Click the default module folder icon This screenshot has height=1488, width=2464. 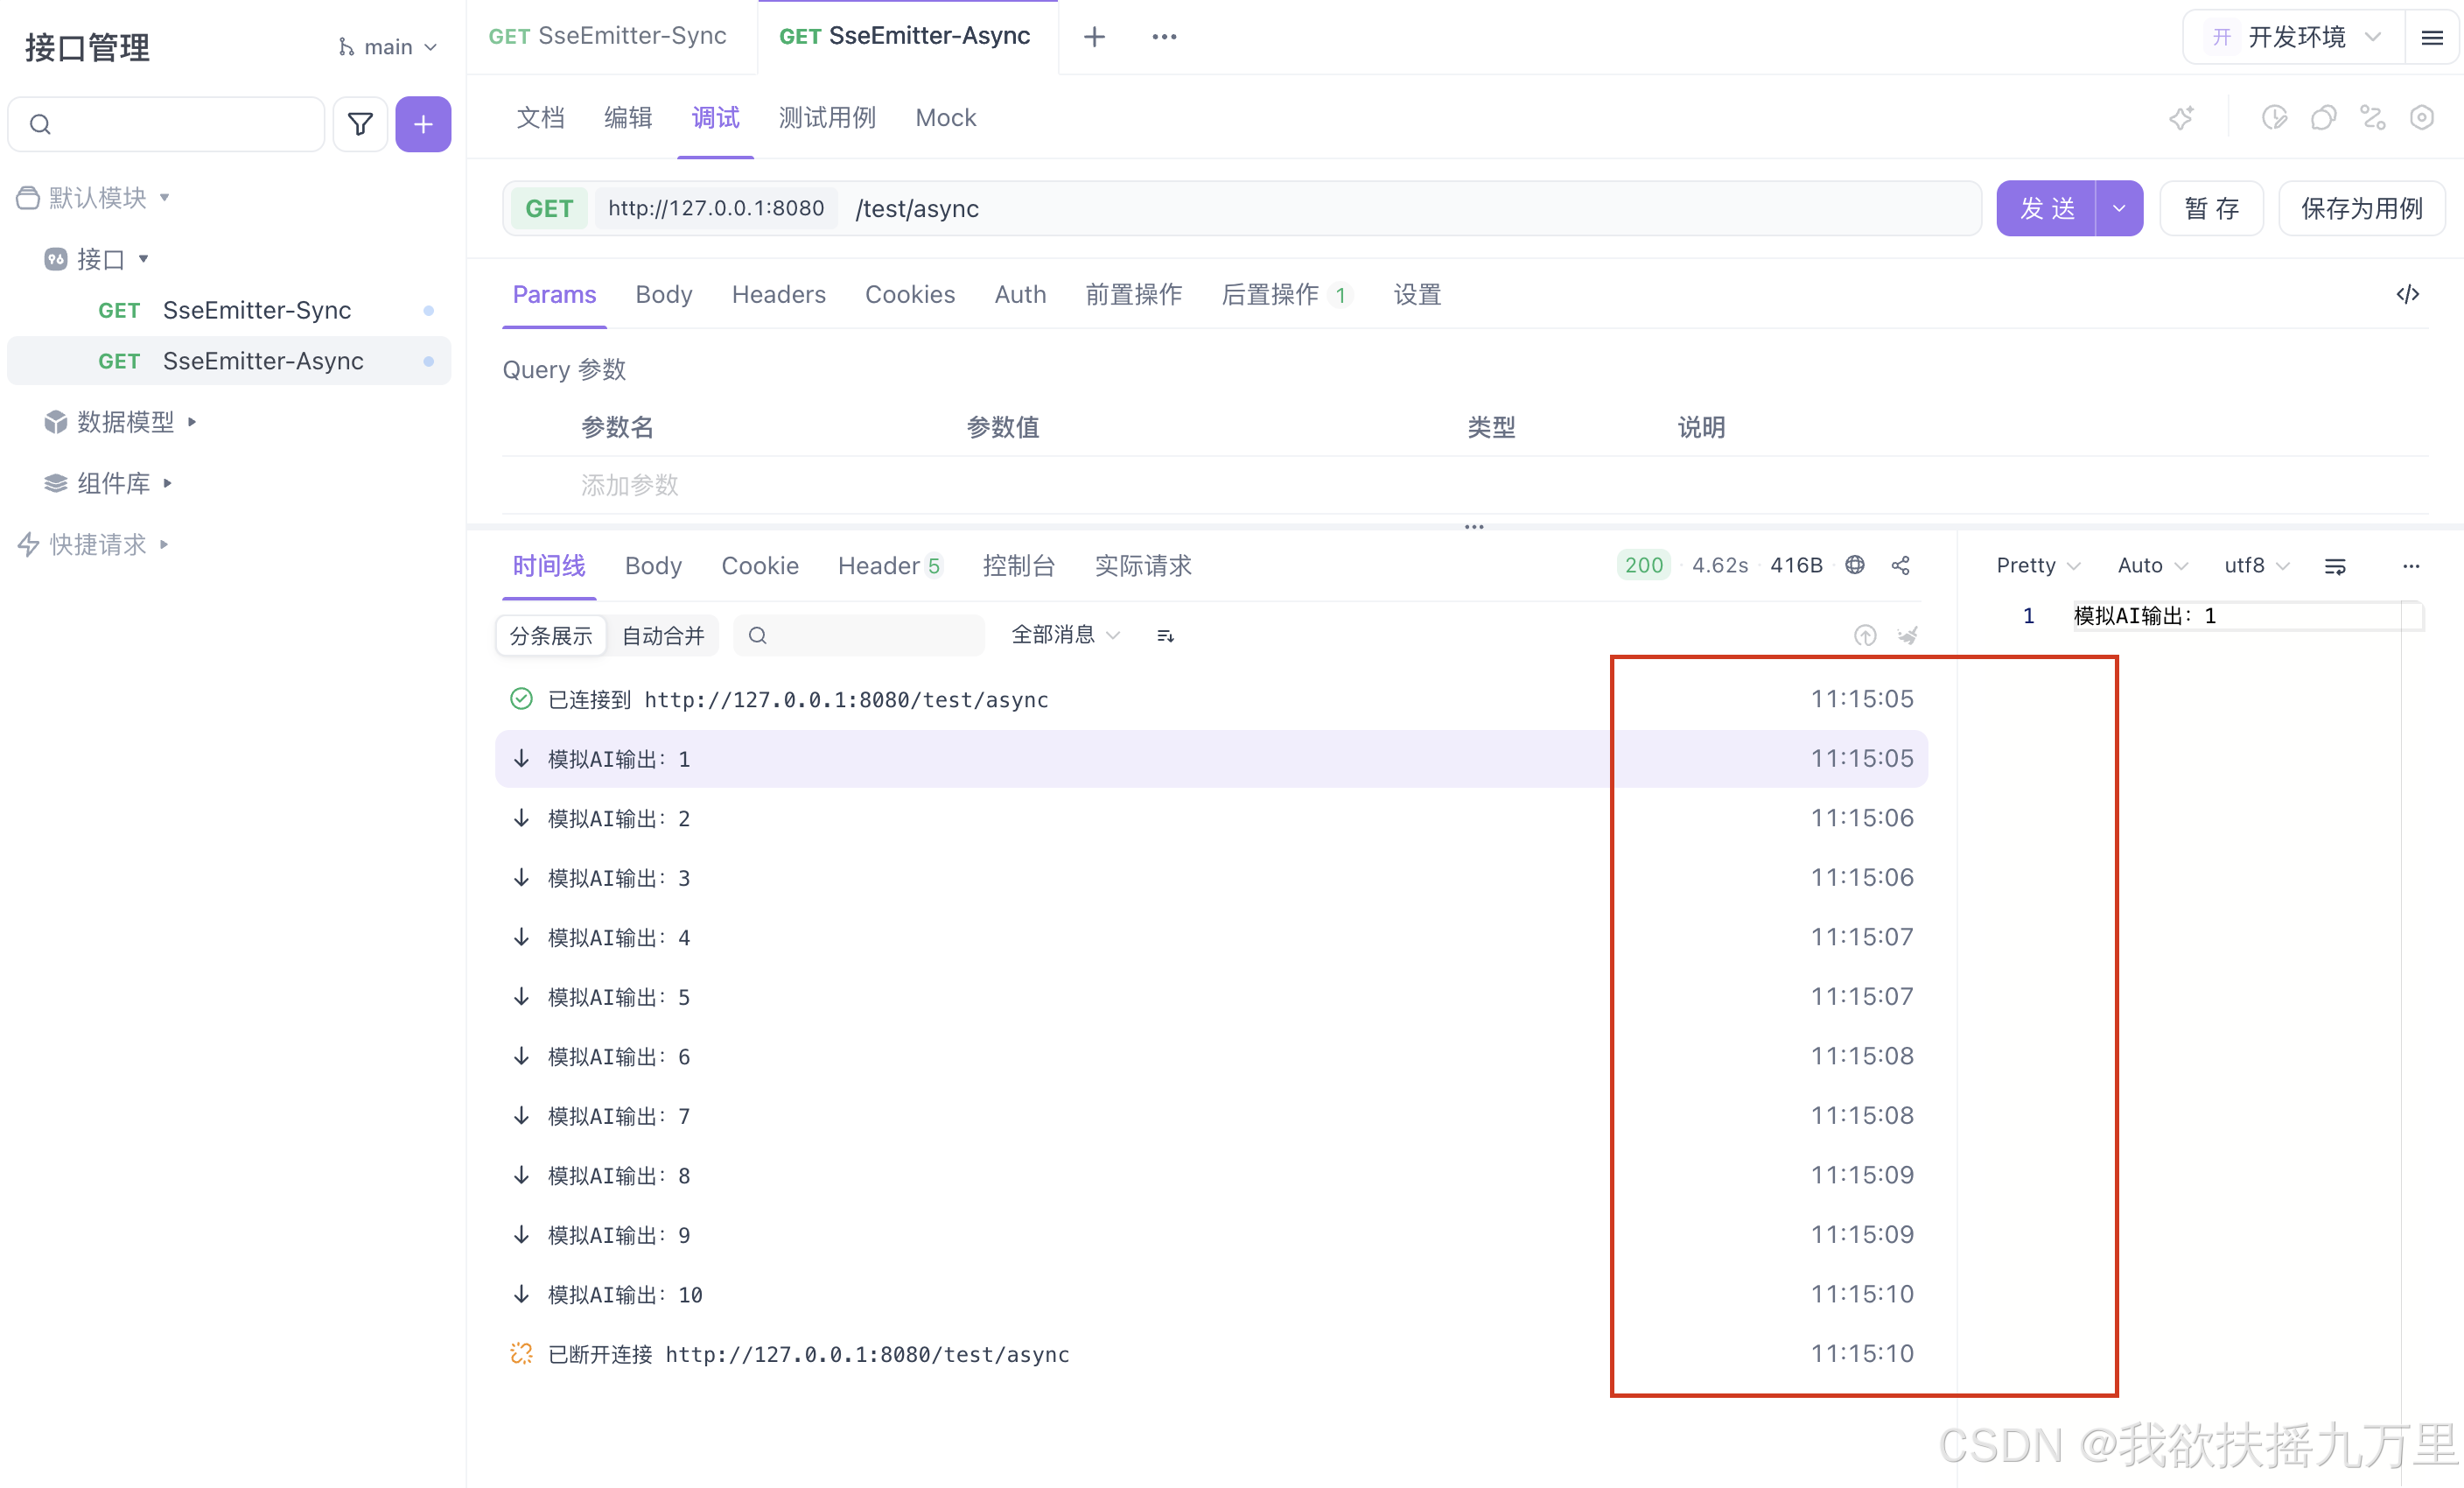click(x=28, y=198)
